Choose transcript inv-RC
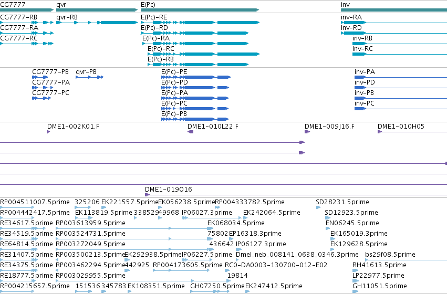Viewport: 447px width, 294px height. (x=362, y=49)
